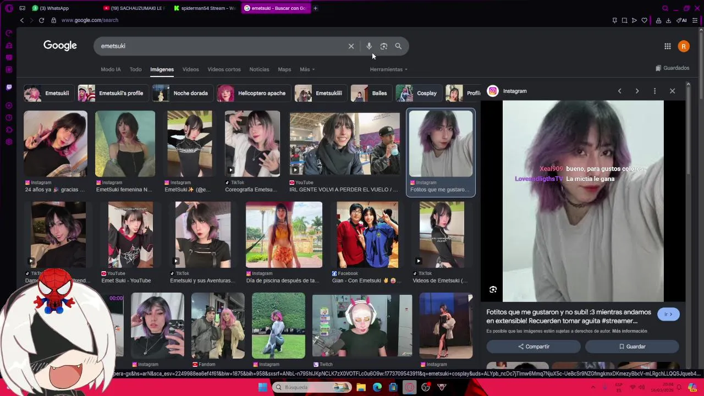Click the emetsuki search input field

[220, 46]
